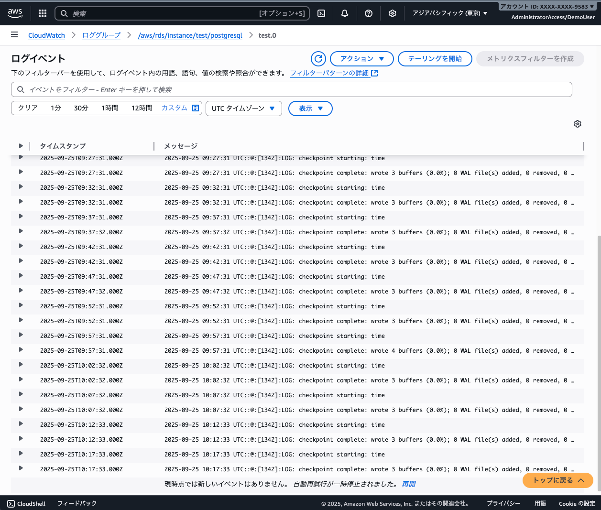Click the CloudShell icon in footer
Viewport: 601px width, 510px height.
tap(11, 503)
